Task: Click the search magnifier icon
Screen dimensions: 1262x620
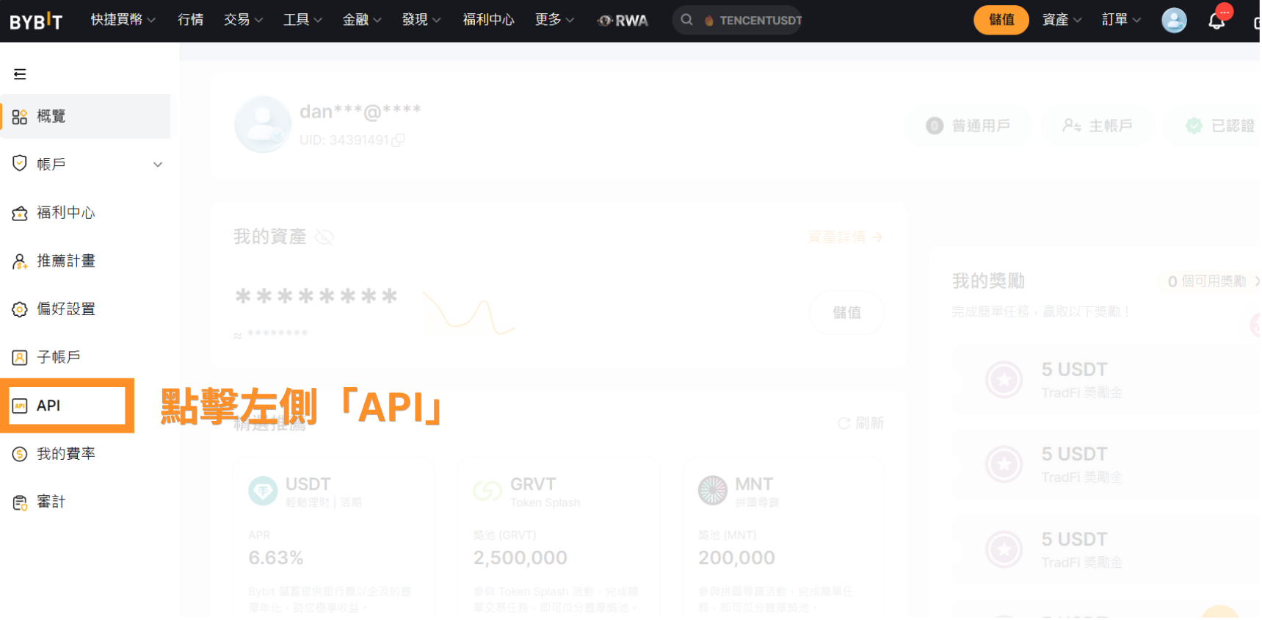Action: point(687,20)
